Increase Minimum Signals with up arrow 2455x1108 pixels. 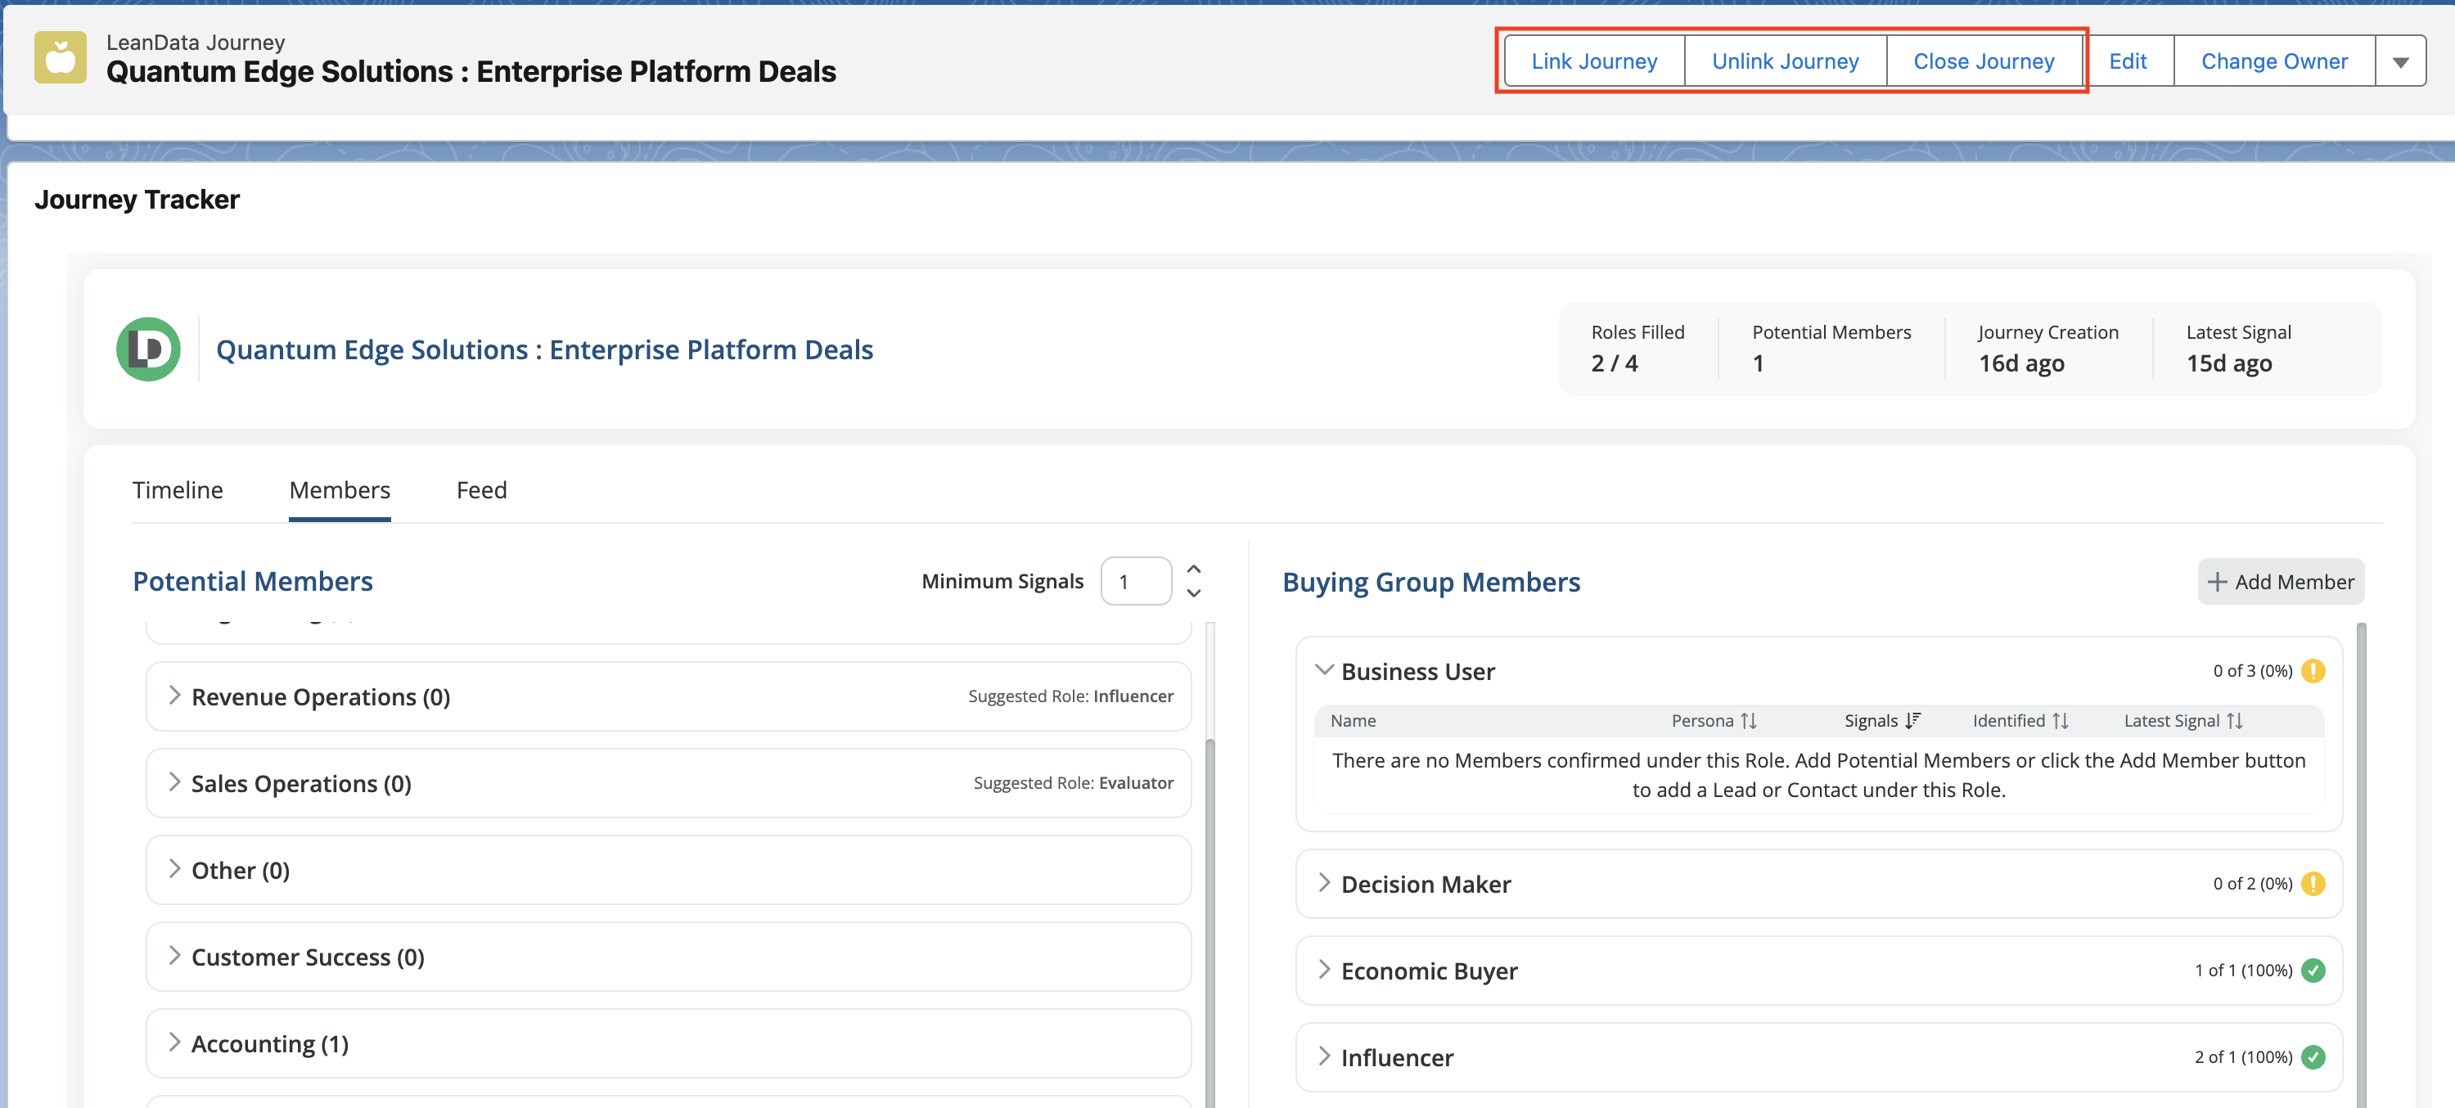point(1193,569)
